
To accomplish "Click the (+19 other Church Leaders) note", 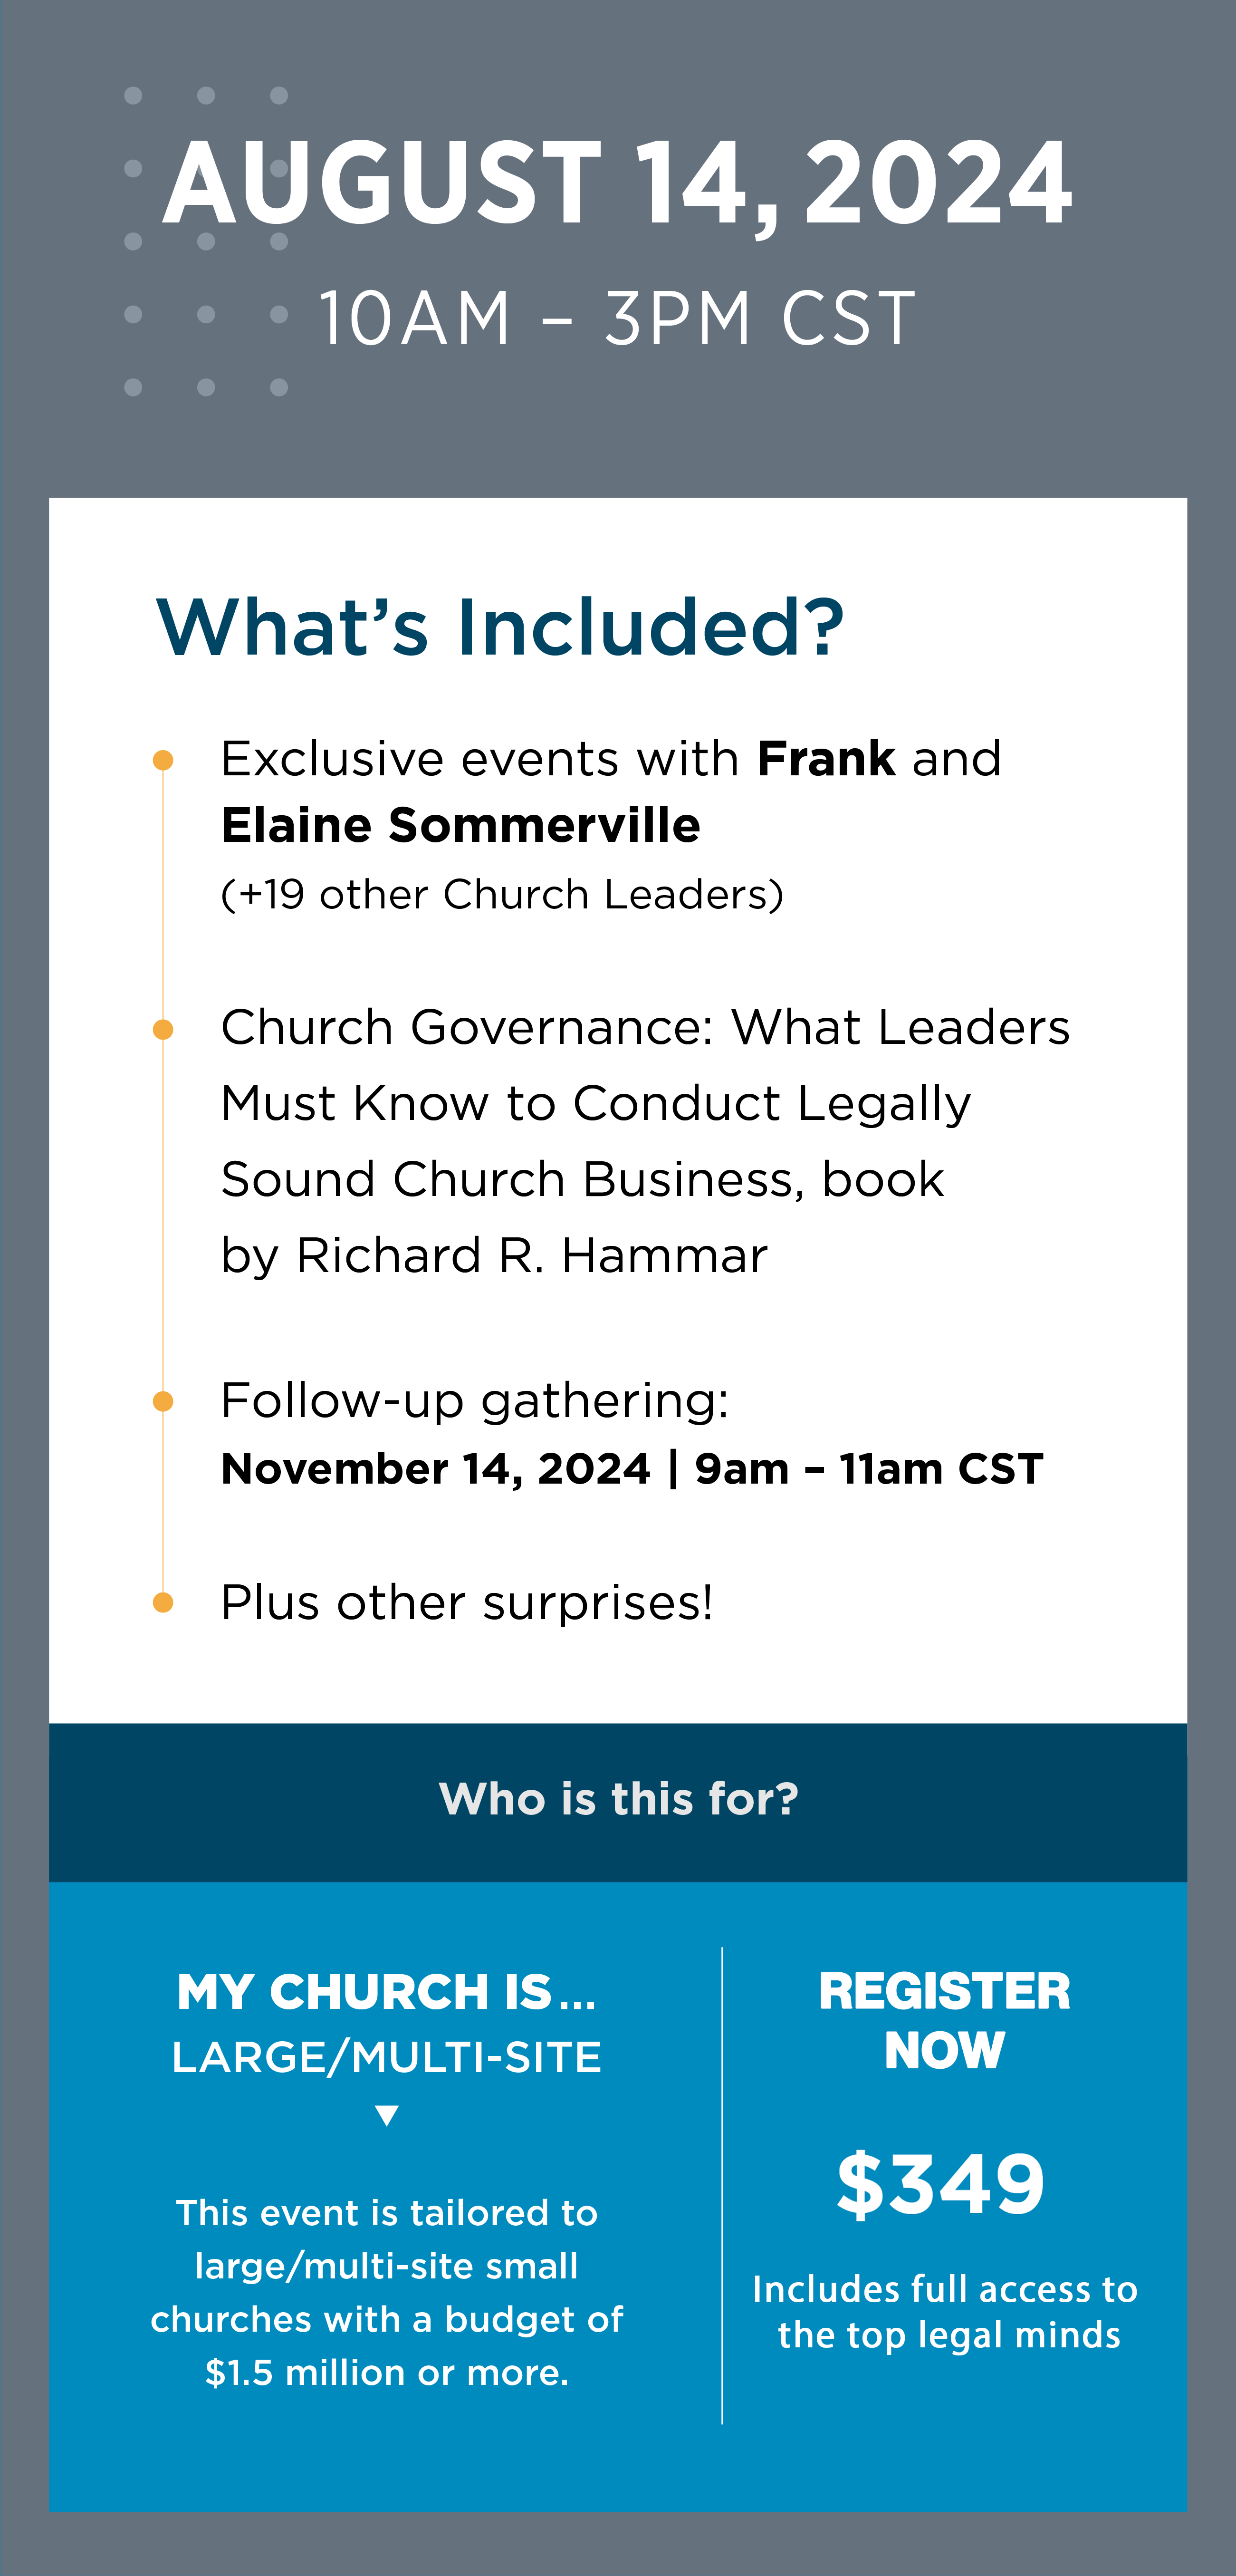I will click(502, 895).
